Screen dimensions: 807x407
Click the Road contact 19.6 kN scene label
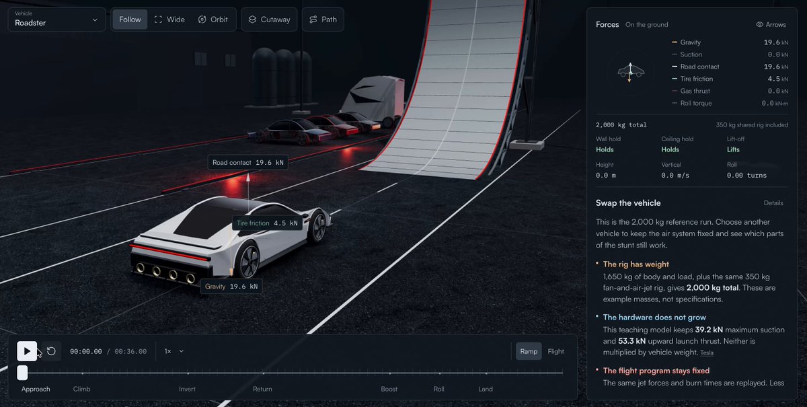coord(247,162)
